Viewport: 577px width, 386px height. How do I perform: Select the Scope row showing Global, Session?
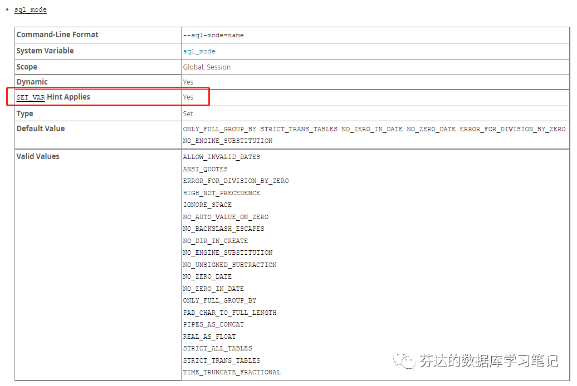point(97,66)
